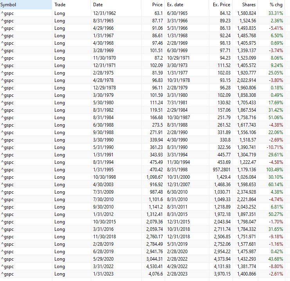Image resolution: width=290 pixels, height=281 pixels.
Task: Click the -10.71% loss cell
Action: (274, 147)
